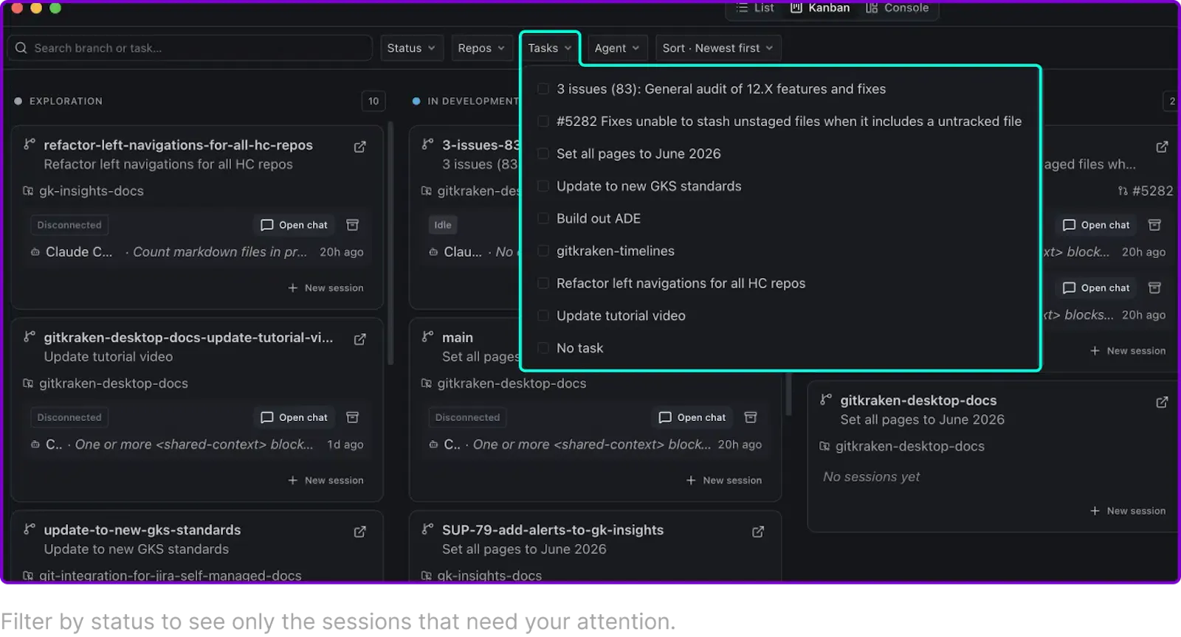This screenshot has width=1181, height=637.
Task: Click the Claude agent icon on refactor card
Action: click(x=35, y=252)
